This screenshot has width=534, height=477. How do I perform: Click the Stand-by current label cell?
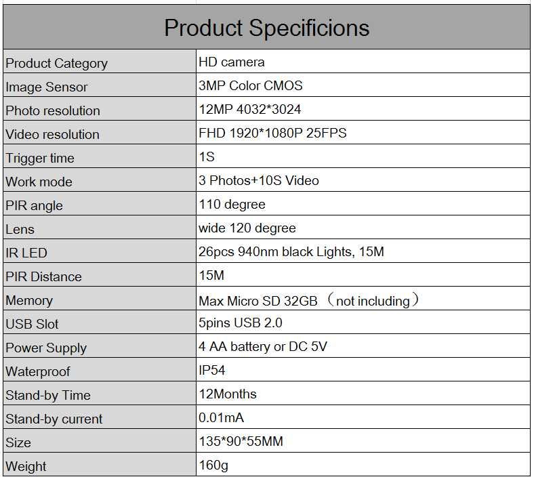coord(100,417)
